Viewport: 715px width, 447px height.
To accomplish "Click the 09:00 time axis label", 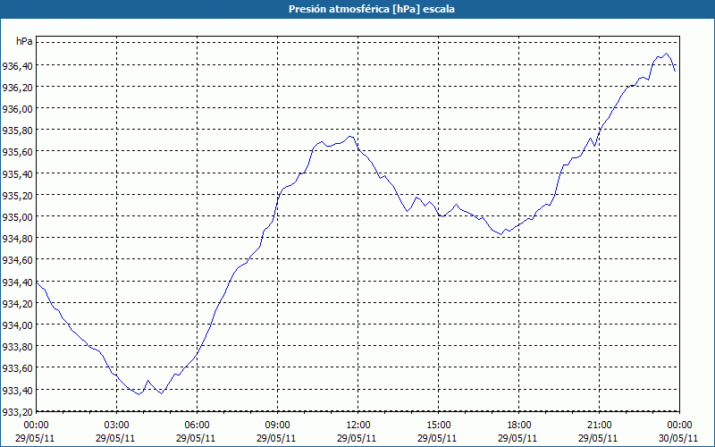I will pos(277,426).
